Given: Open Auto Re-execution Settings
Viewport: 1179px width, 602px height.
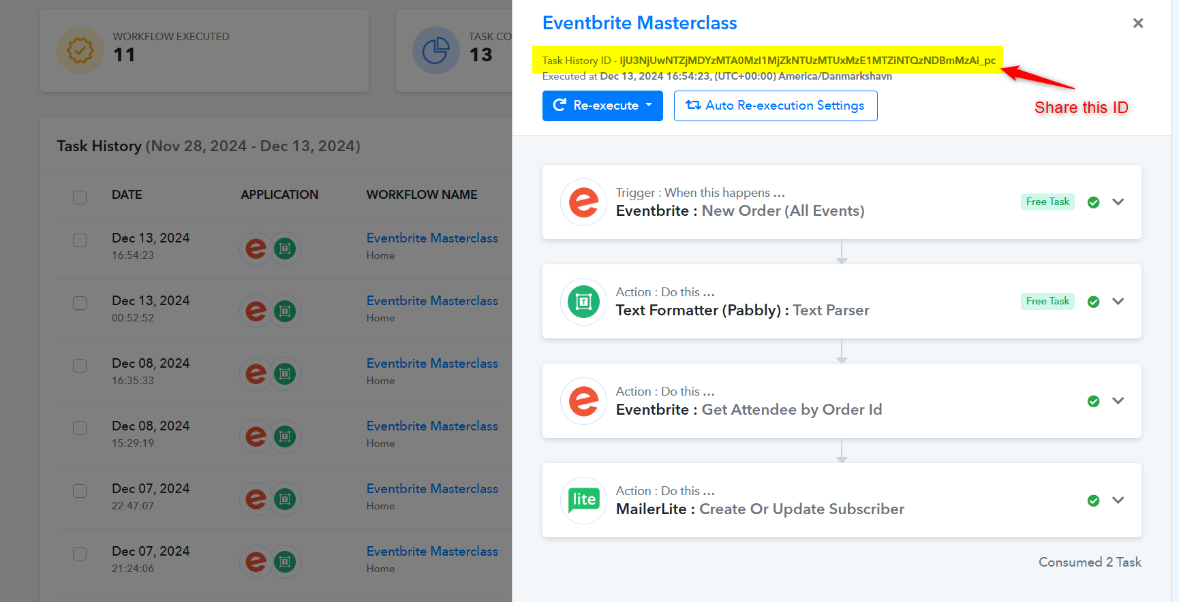Looking at the screenshot, I should pyautogui.click(x=776, y=106).
